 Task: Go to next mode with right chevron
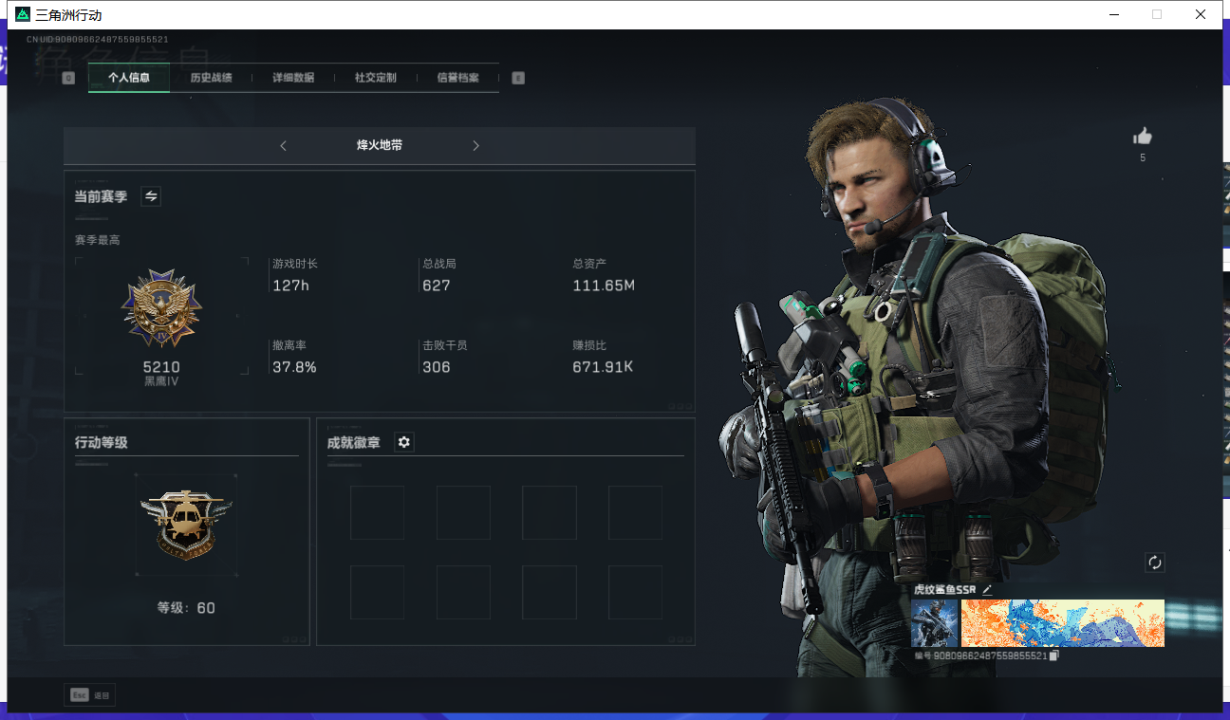tap(476, 145)
